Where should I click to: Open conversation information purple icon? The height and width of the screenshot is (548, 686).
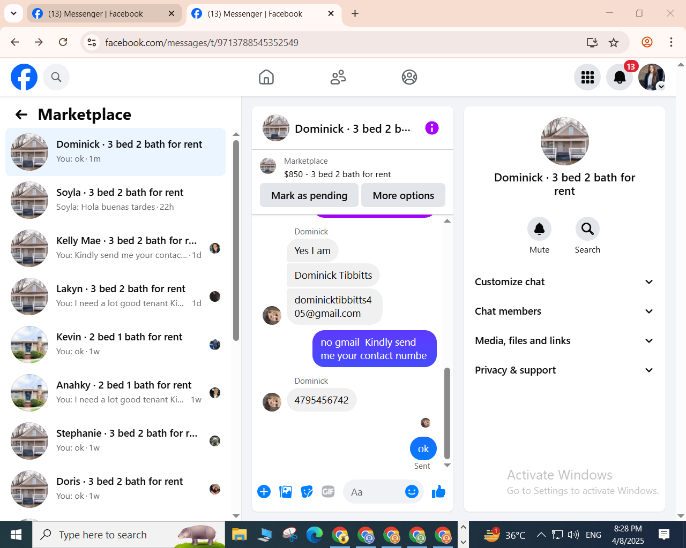click(432, 128)
